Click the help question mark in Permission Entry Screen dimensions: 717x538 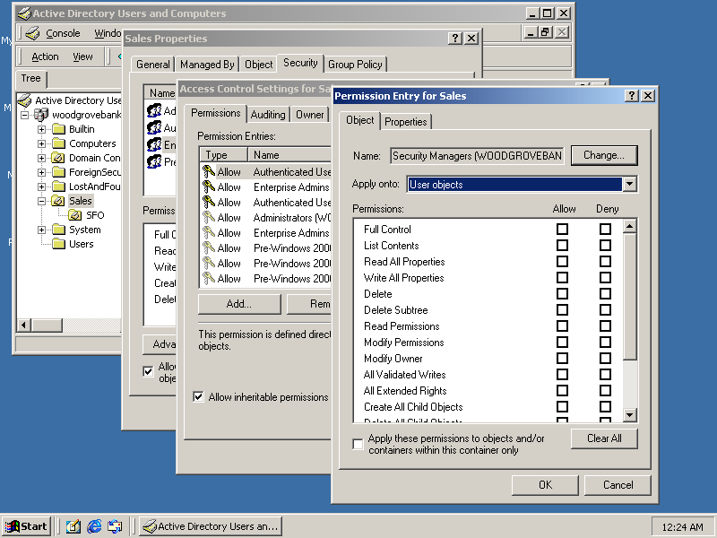click(631, 96)
